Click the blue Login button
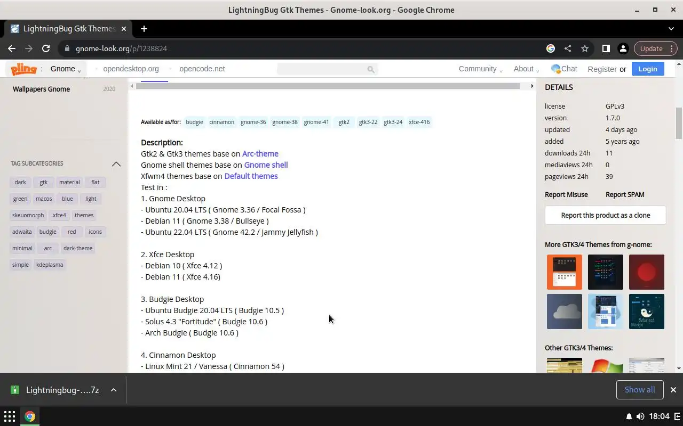The image size is (683, 426). coord(648,69)
